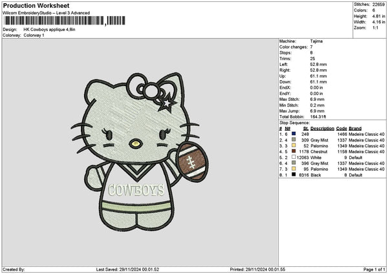Select the Chestnut brown color swatch
Viewport: 388px width, 274px height.
[x=294, y=151]
